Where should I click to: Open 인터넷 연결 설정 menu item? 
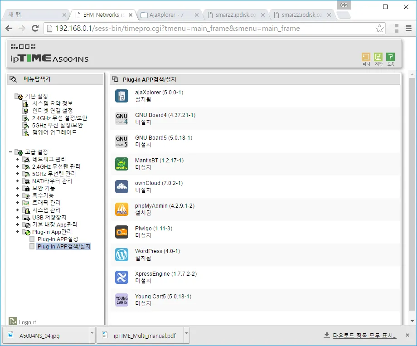tap(53, 111)
